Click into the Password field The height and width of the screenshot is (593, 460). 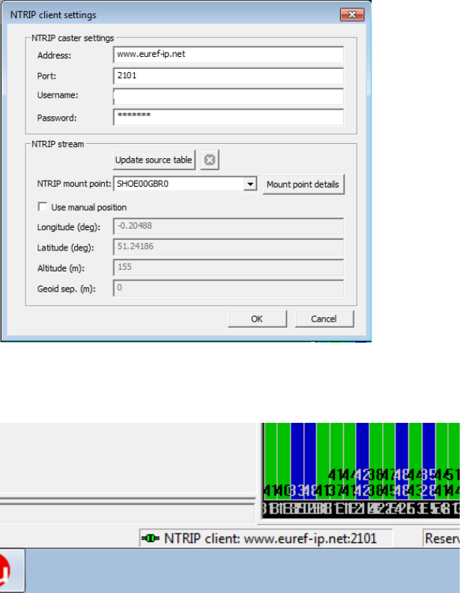[229, 117]
